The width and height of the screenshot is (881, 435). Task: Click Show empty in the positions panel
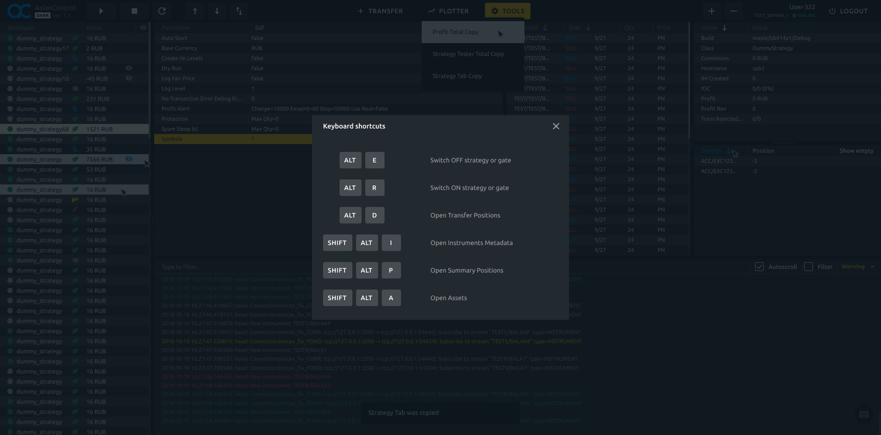pos(857,150)
